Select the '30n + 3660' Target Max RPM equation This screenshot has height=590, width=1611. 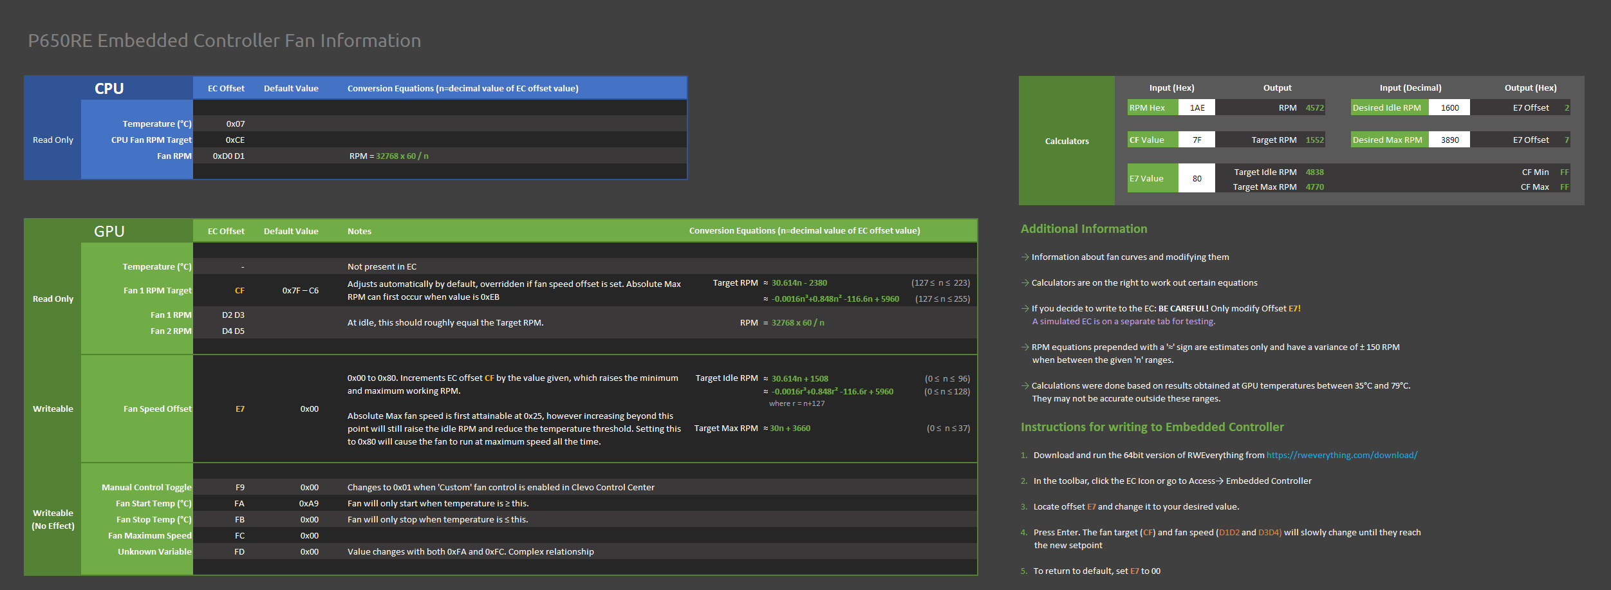(790, 428)
